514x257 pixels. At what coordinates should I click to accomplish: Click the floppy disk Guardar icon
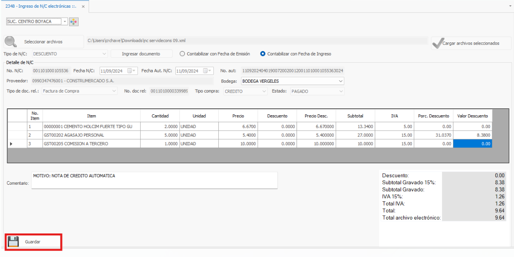(14, 242)
